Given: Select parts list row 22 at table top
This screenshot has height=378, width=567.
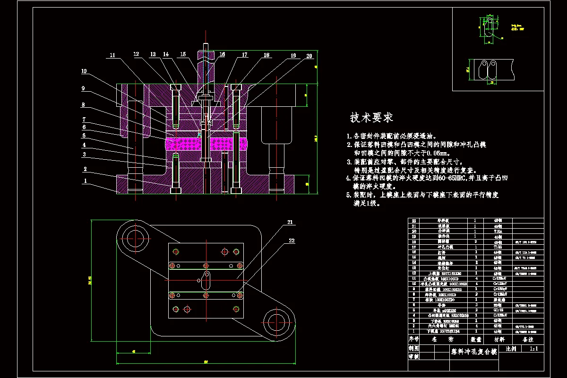Looking at the screenshot, I should point(476,221).
